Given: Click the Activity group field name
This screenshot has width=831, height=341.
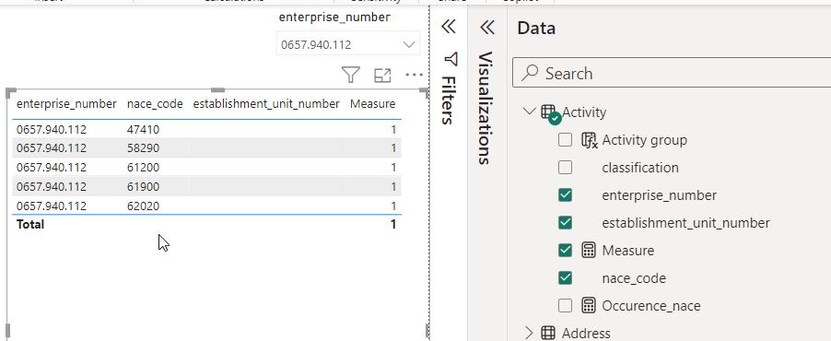Looking at the screenshot, I should pyautogui.click(x=645, y=140).
